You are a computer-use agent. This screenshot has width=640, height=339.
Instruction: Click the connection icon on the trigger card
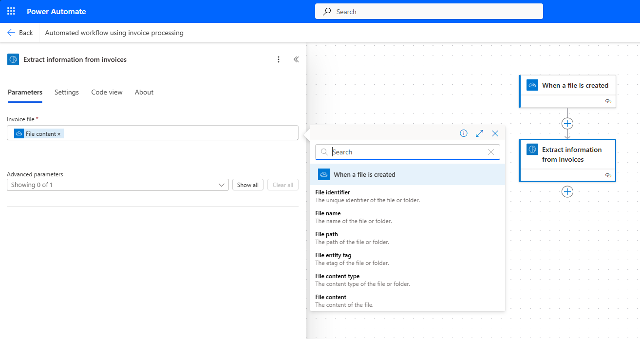pyautogui.click(x=608, y=101)
